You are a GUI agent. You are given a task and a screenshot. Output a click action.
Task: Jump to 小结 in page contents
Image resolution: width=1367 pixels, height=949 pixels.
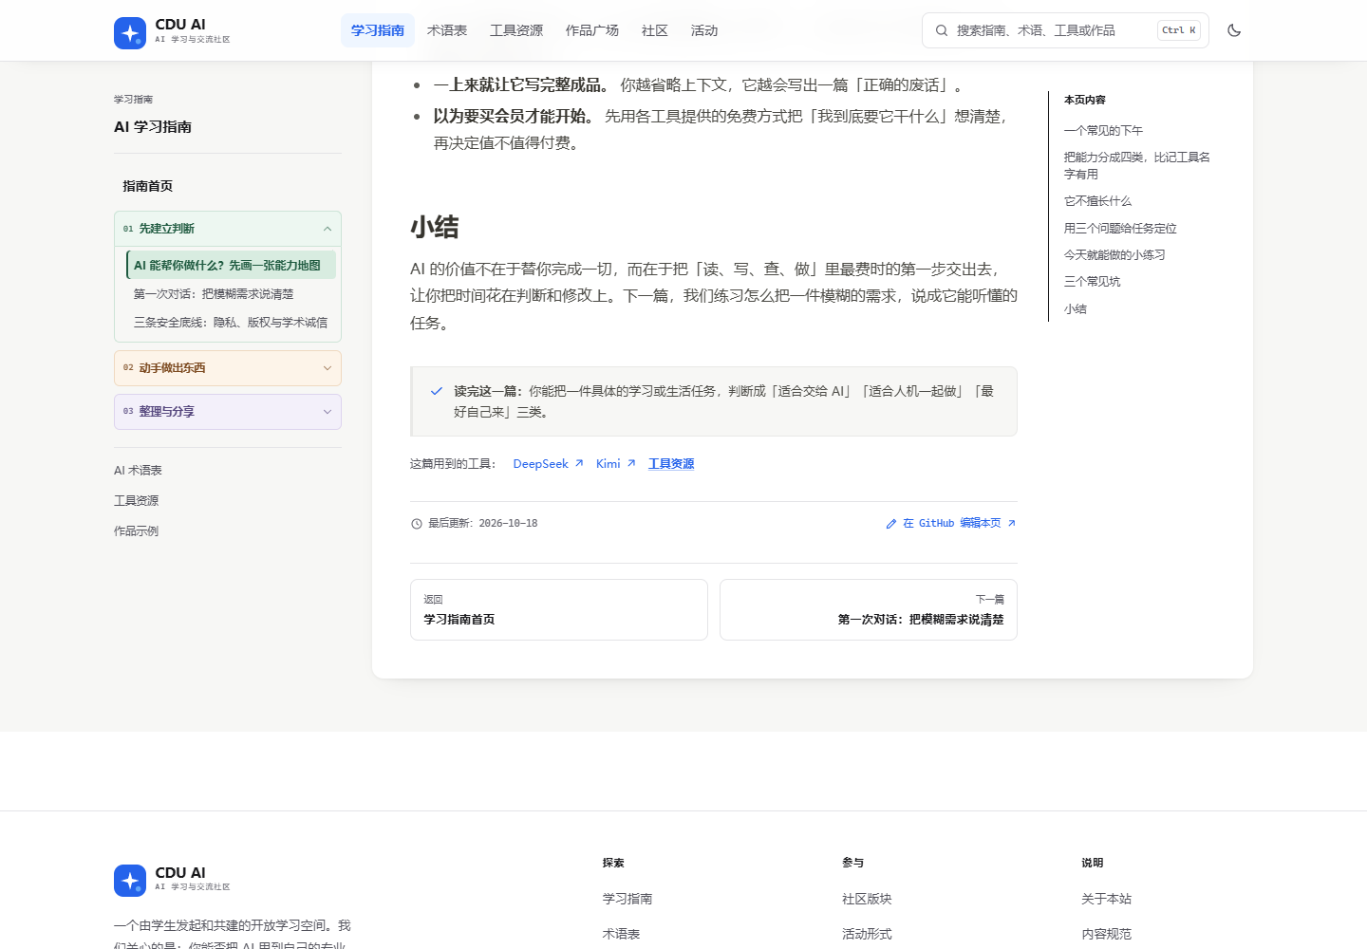click(1076, 309)
